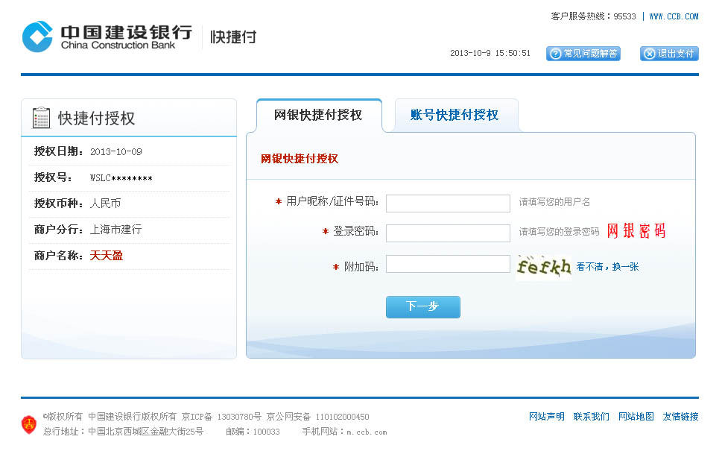The height and width of the screenshot is (457, 719).
Task: Open the 联系我们 footer link
Action: 591,417
